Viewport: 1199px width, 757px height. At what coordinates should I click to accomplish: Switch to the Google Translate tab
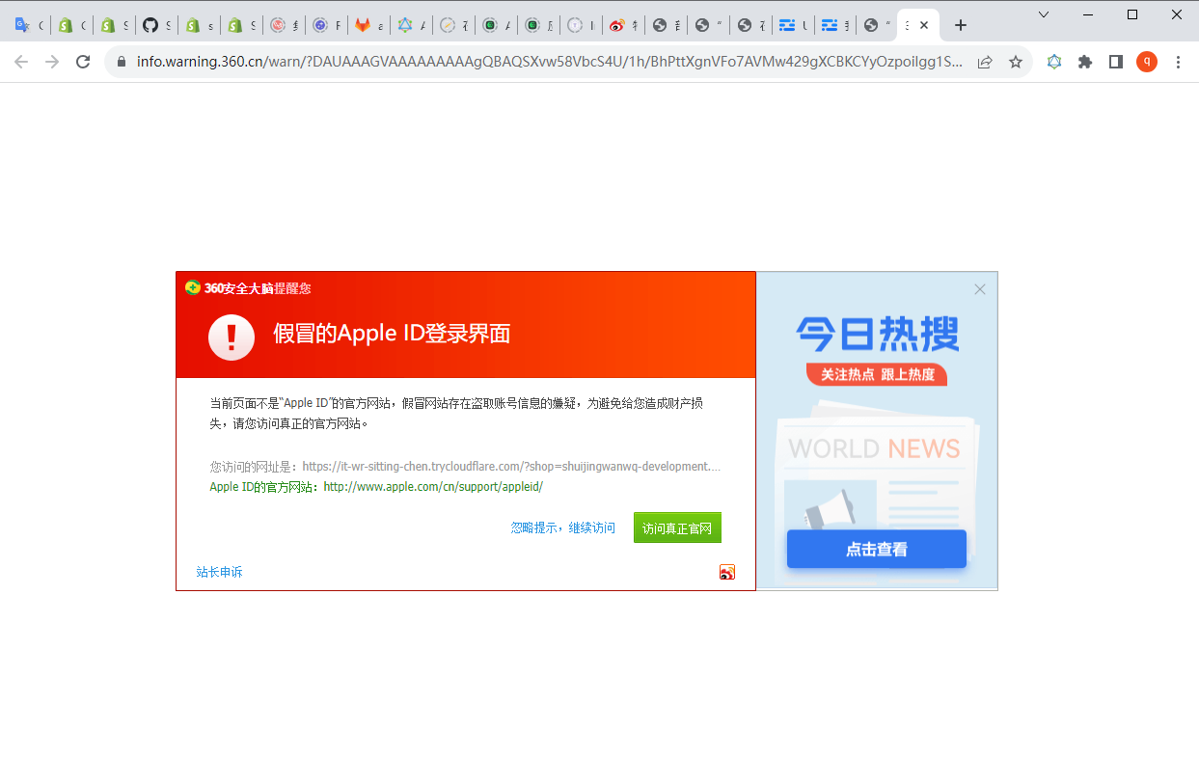click(x=28, y=26)
